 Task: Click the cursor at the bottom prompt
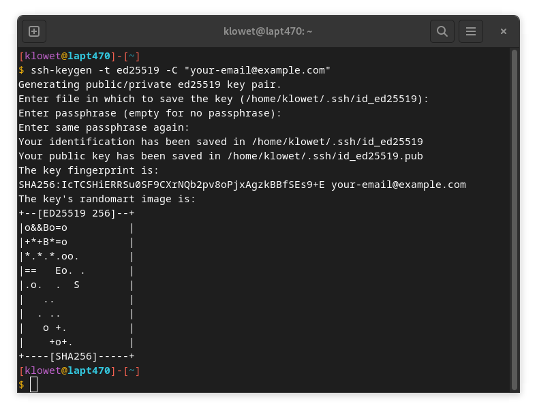pyautogui.click(x=34, y=385)
